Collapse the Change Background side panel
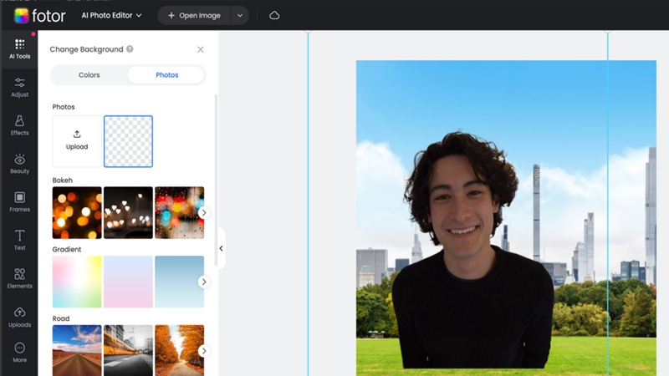The height and width of the screenshot is (376, 669). [221, 248]
